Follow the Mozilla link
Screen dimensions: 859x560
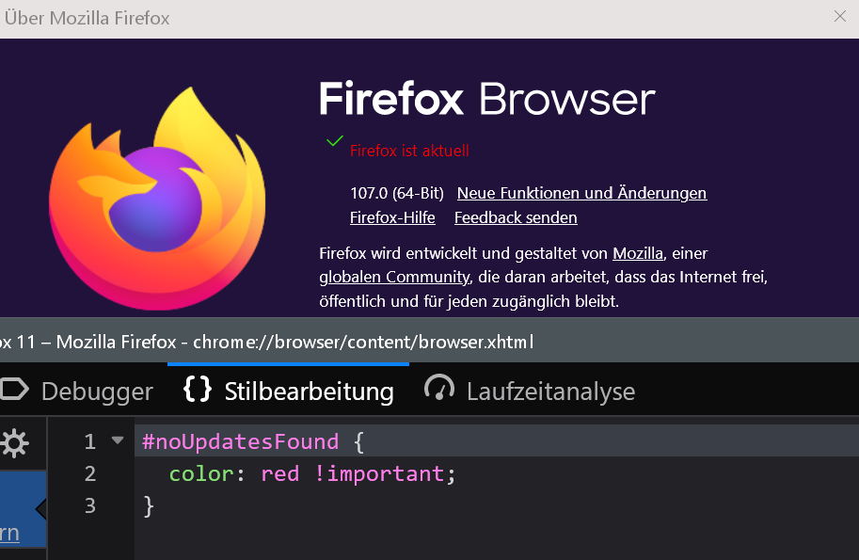coord(638,253)
